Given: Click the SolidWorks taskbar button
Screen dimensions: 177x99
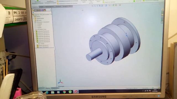Looking at the screenshot, I should point(76,92).
